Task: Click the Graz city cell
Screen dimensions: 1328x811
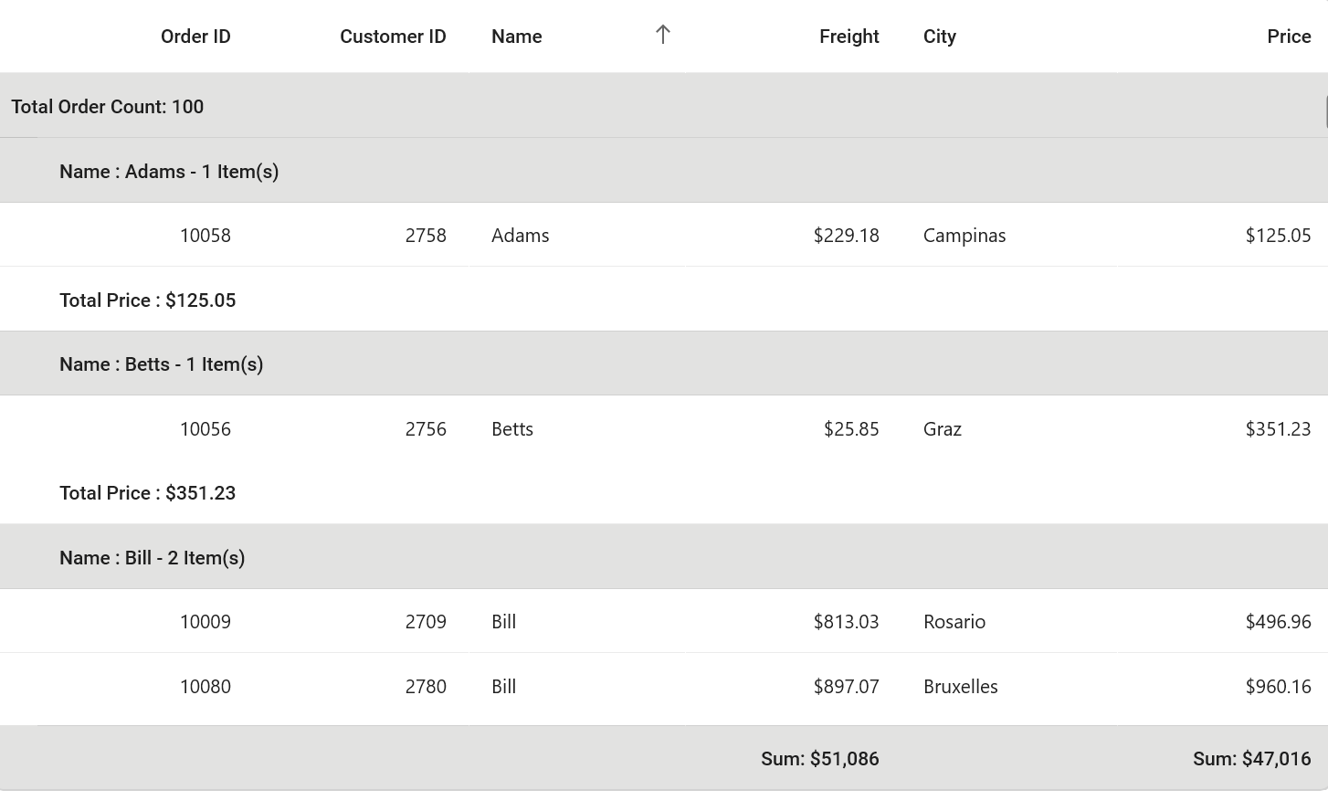Action: 943,429
